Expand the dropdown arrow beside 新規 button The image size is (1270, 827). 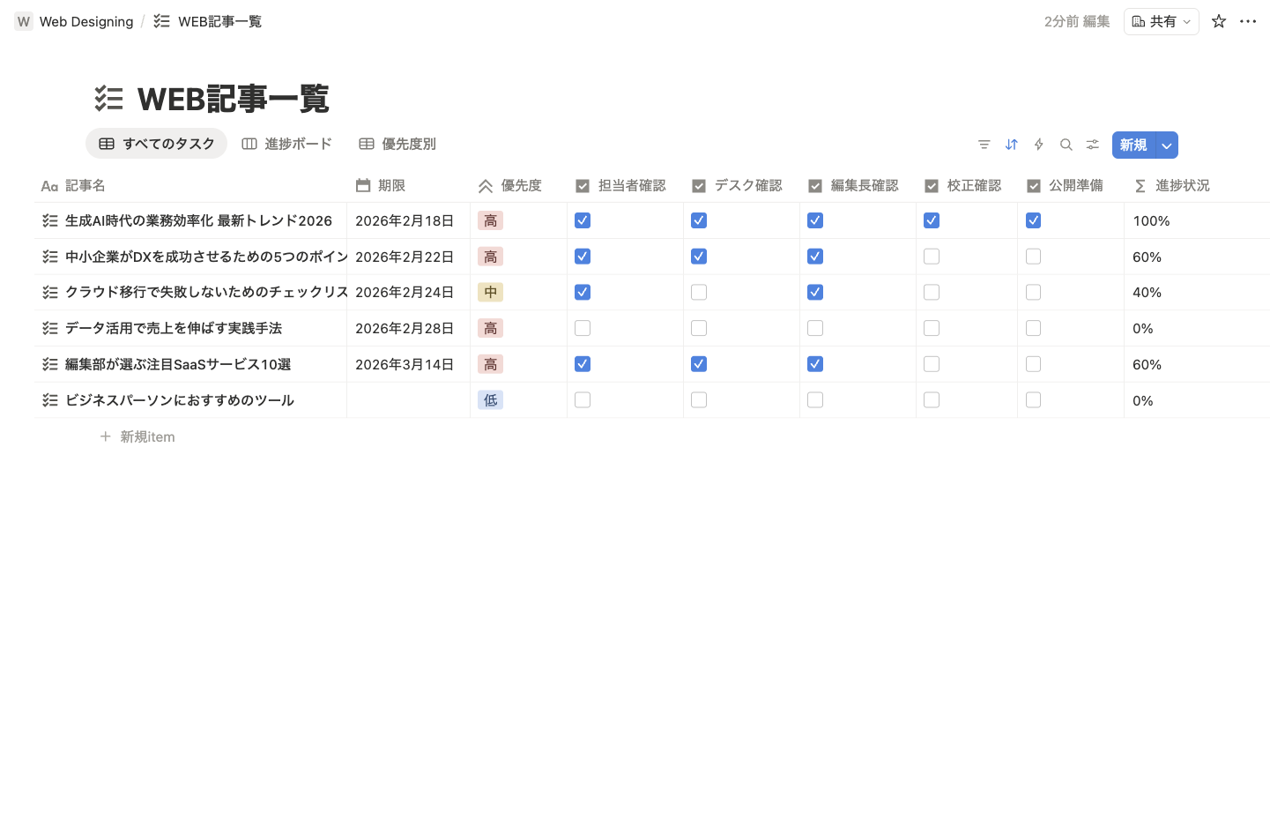[1166, 145]
